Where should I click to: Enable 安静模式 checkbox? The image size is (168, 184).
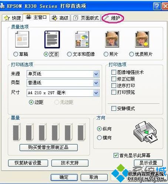pos(114,109)
